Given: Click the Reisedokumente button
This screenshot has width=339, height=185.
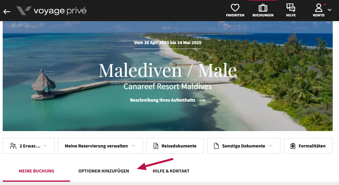Looking at the screenshot, I should pos(175,146).
